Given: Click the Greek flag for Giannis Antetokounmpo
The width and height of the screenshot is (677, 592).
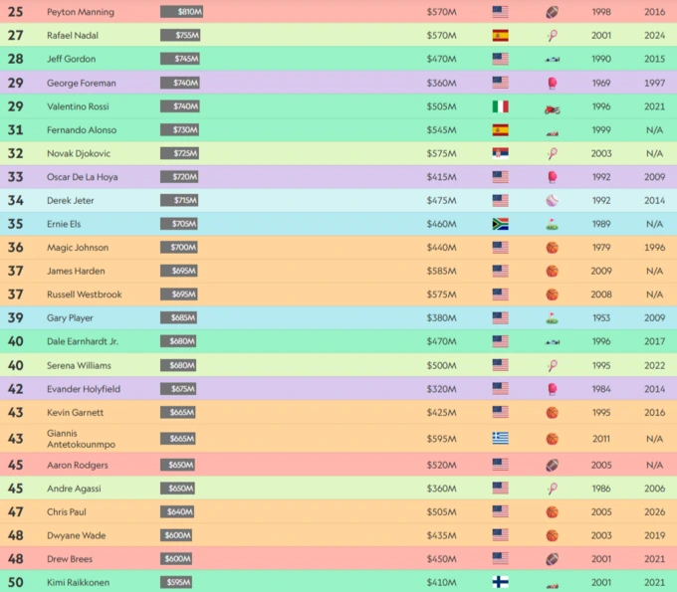Looking at the screenshot, I should coord(500,438).
